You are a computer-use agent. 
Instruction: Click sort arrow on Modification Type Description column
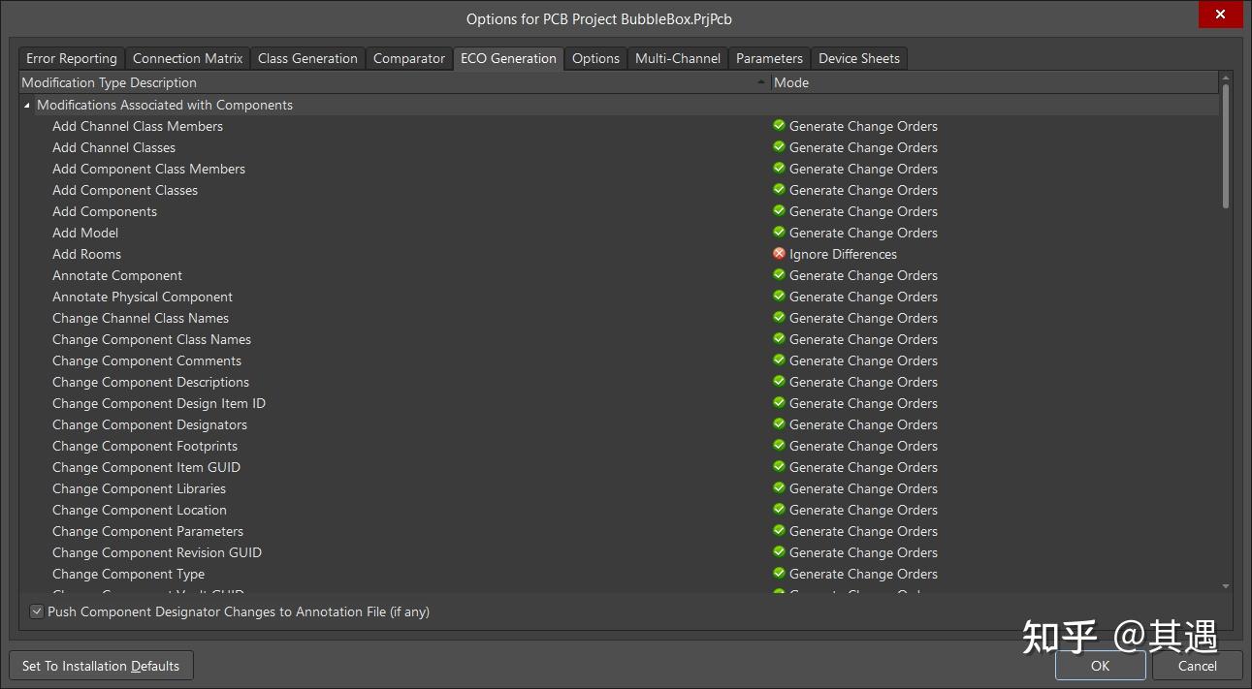coord(761,82)
